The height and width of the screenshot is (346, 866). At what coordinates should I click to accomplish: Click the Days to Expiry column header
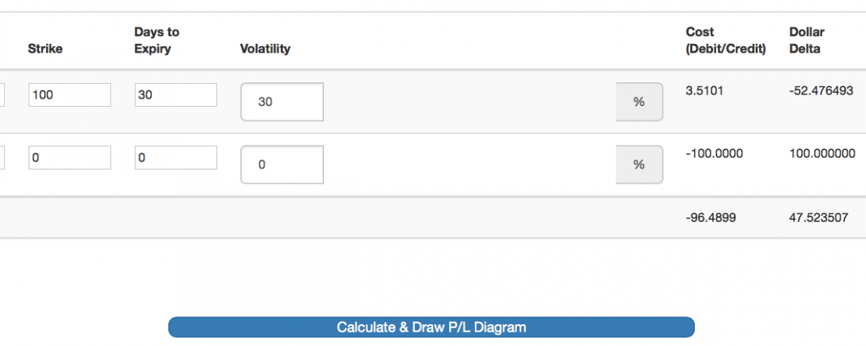(x=157, y=40)
